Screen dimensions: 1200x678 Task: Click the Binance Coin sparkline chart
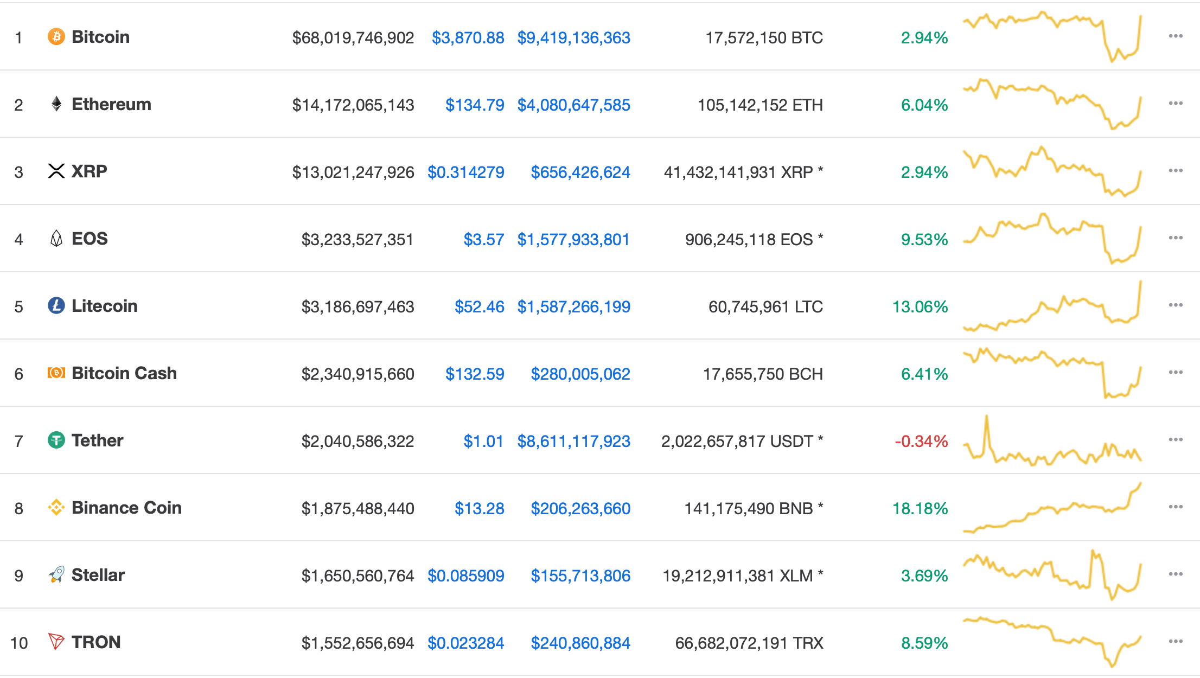pyautogui.click(x=1052, y=508)
